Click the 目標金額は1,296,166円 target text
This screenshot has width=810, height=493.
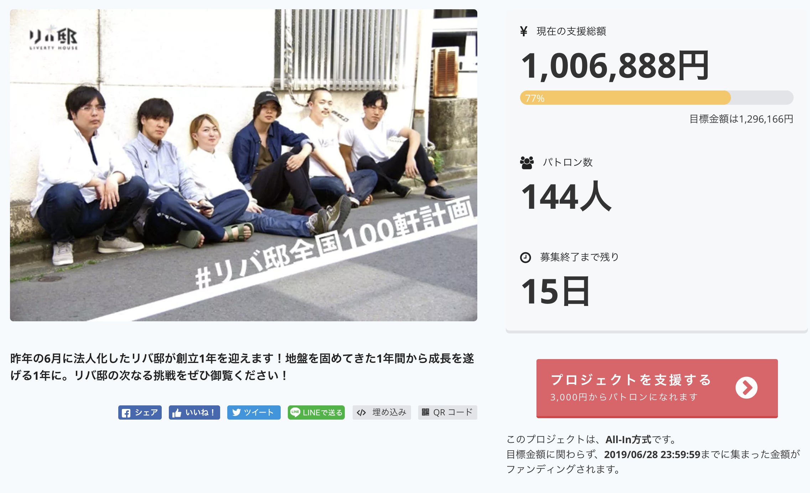coord(741,119)
